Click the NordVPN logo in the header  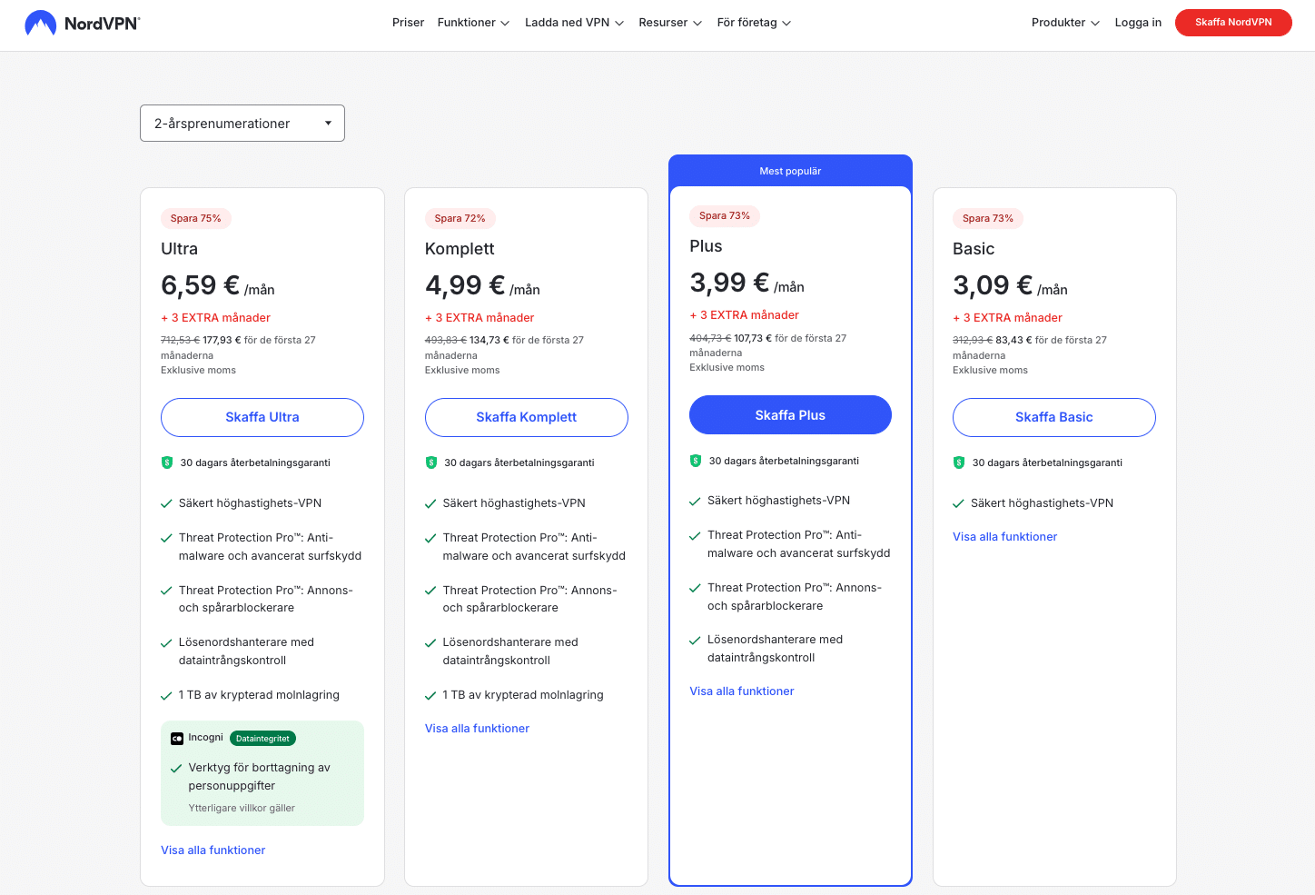tap(83, 23)
